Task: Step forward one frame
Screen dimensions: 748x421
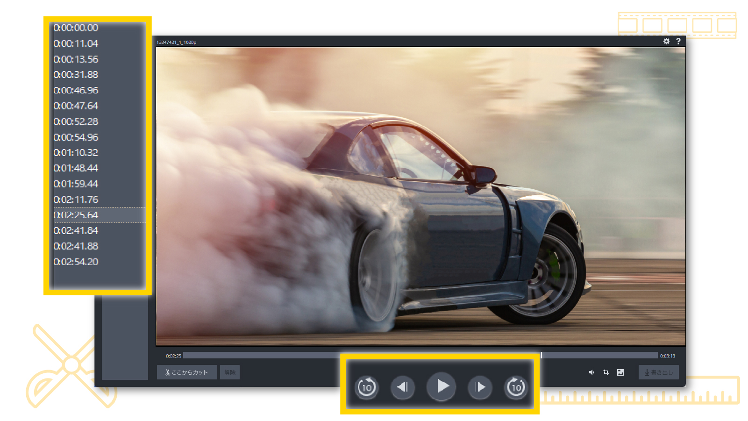Action: [x=480, y=387]
